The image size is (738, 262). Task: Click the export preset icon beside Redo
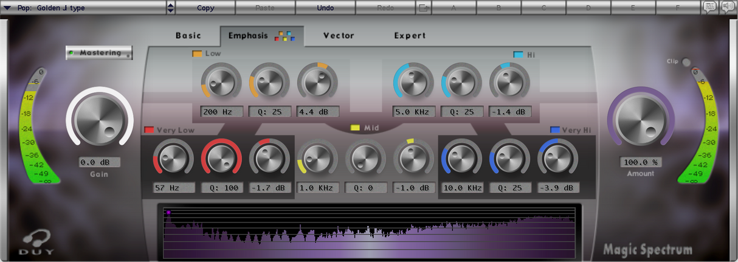424,8
